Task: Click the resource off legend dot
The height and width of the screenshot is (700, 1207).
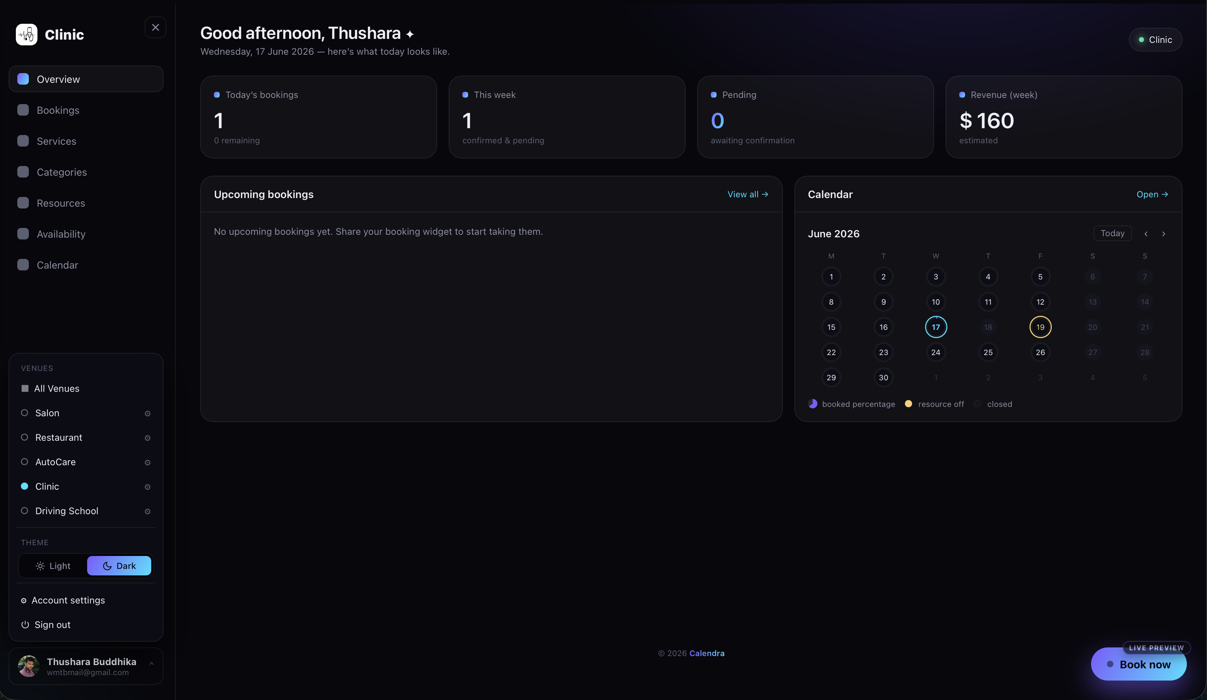Action: (x=908, y=404)
